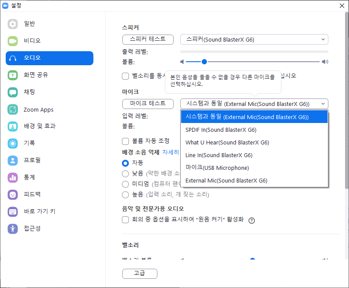Click the 스피커 테스트 button
This screenshot has width=349, height=288.
148,39
